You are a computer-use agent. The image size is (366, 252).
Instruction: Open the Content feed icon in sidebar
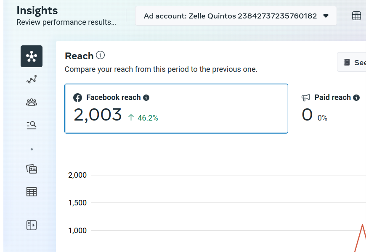tap(32, 169)
